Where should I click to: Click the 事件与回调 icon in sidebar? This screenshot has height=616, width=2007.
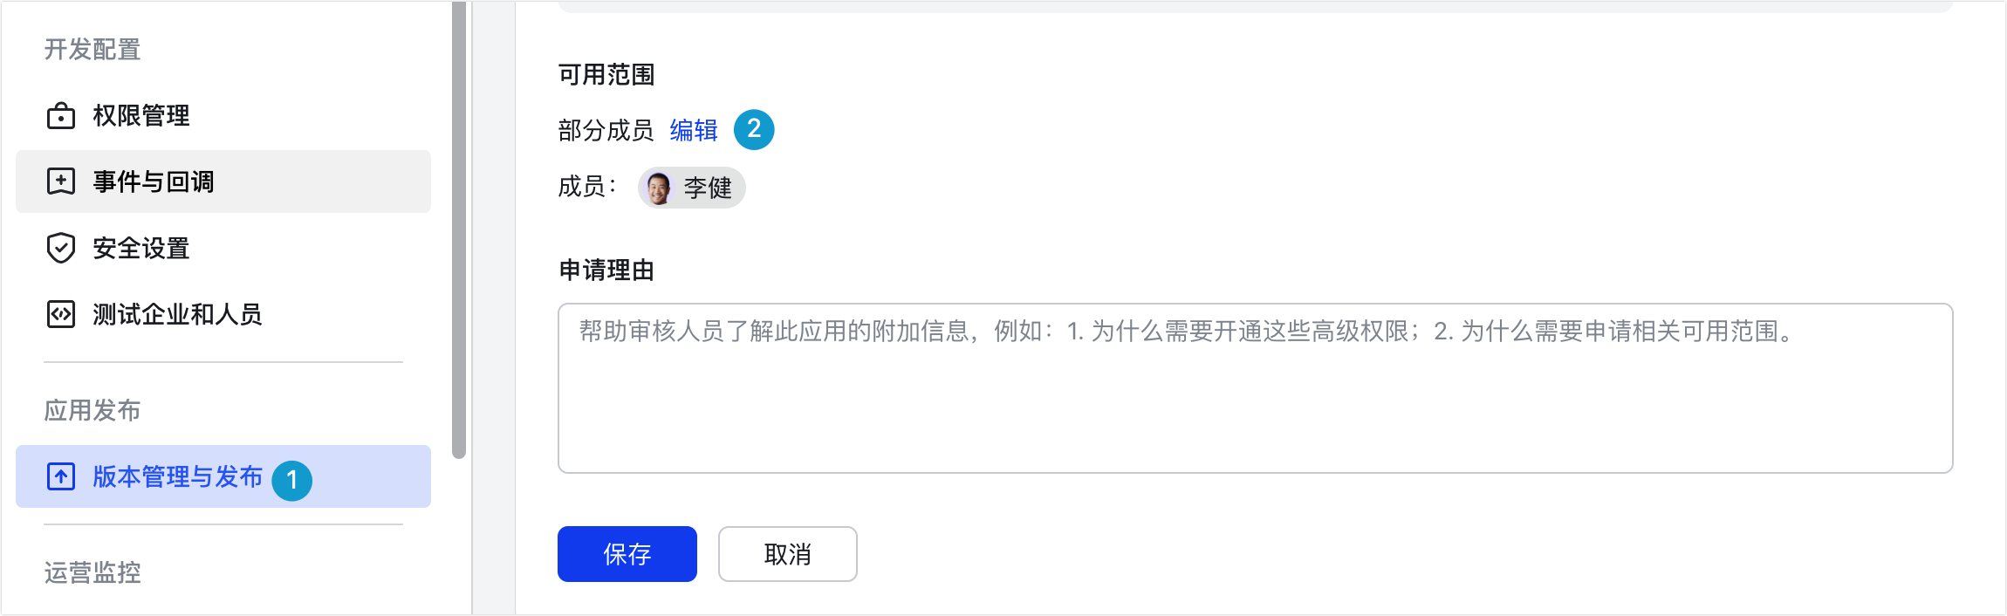(x=61, y=181)
